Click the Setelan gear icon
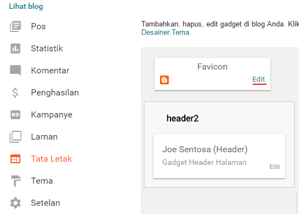The image size is (299, 214). pos(15,203)
